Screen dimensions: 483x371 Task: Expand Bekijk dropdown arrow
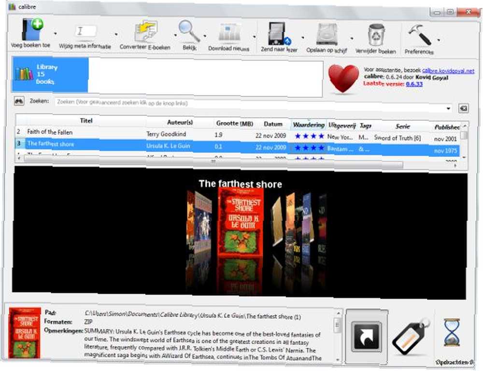coord(205,36)
